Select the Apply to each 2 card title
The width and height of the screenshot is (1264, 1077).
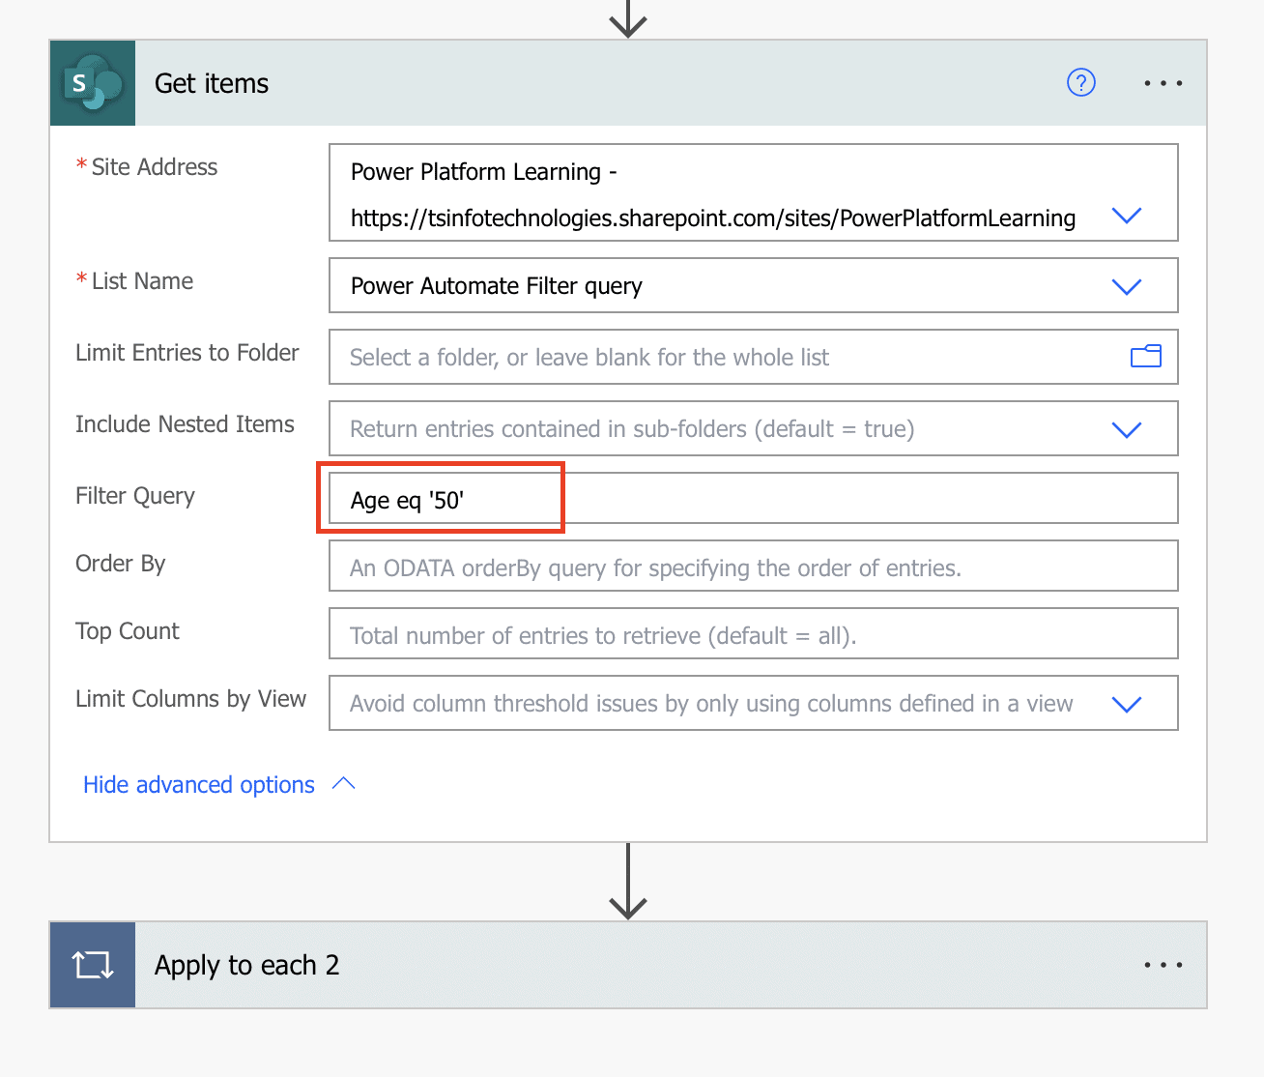246,964
